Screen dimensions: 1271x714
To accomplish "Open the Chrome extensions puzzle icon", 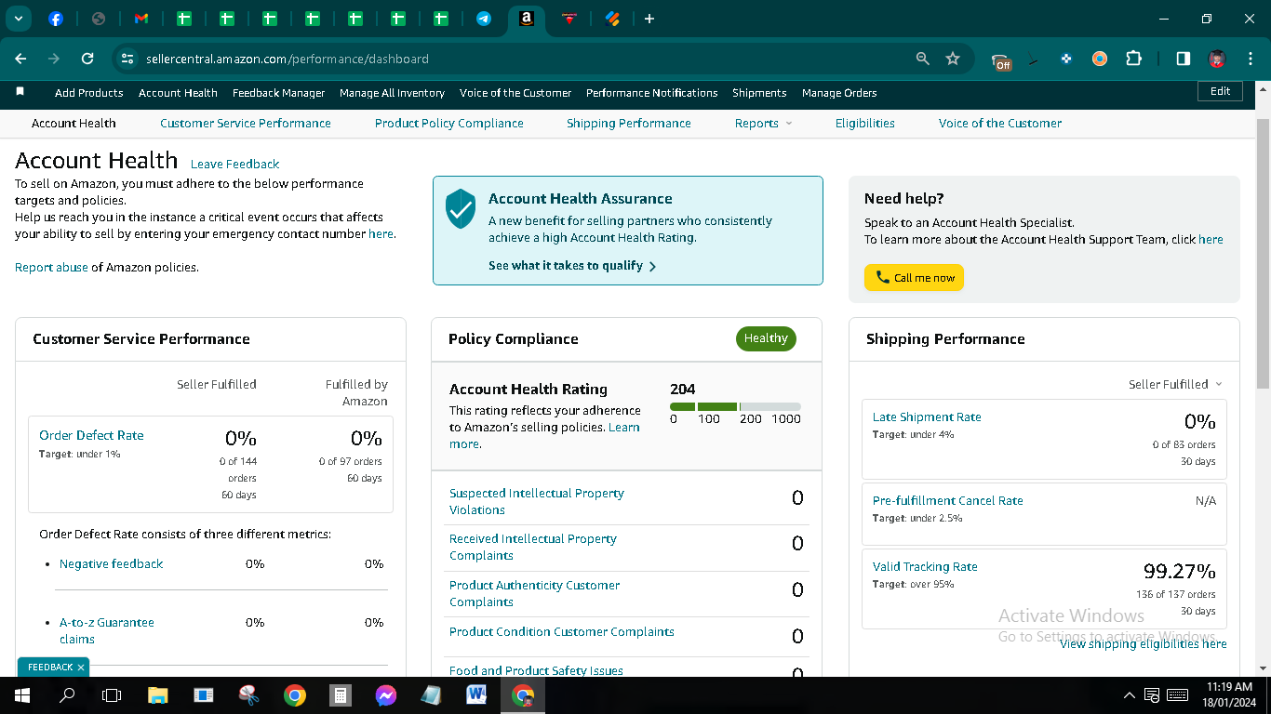I will (1133, 59).
